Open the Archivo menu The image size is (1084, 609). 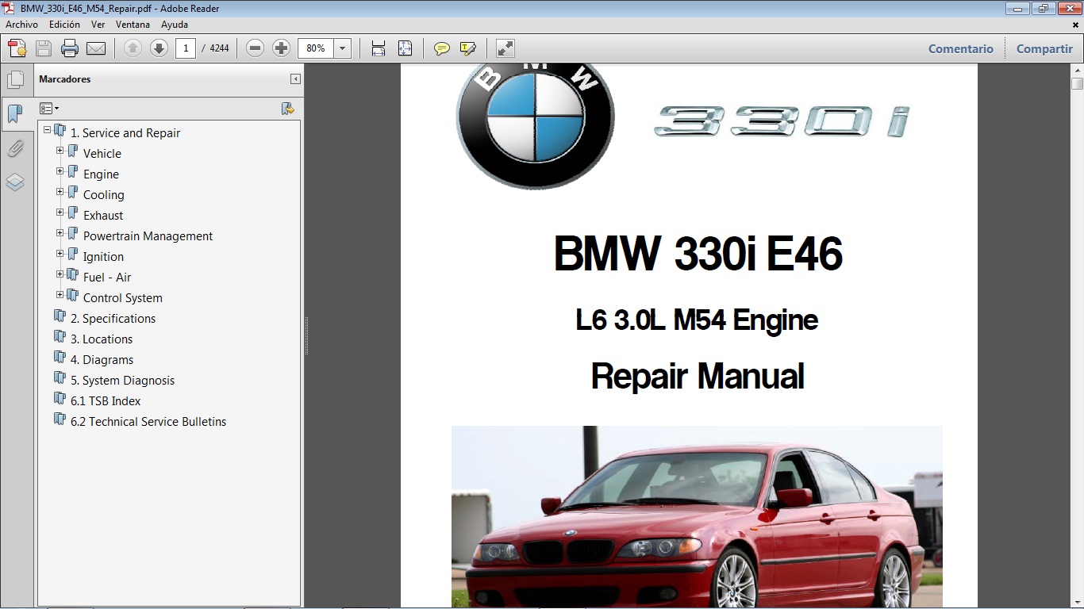tap(21, 25)
